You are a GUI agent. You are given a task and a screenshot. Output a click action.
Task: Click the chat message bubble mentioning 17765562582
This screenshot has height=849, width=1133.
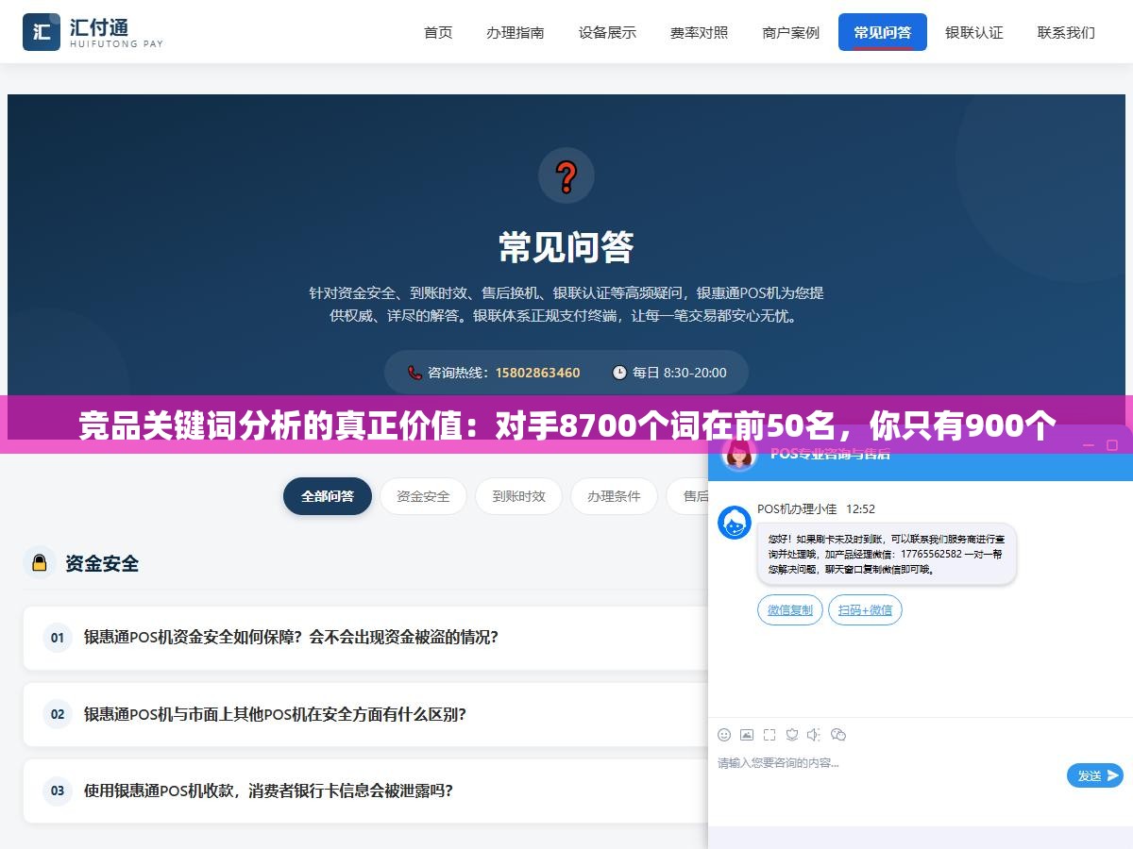coord(887,554)
